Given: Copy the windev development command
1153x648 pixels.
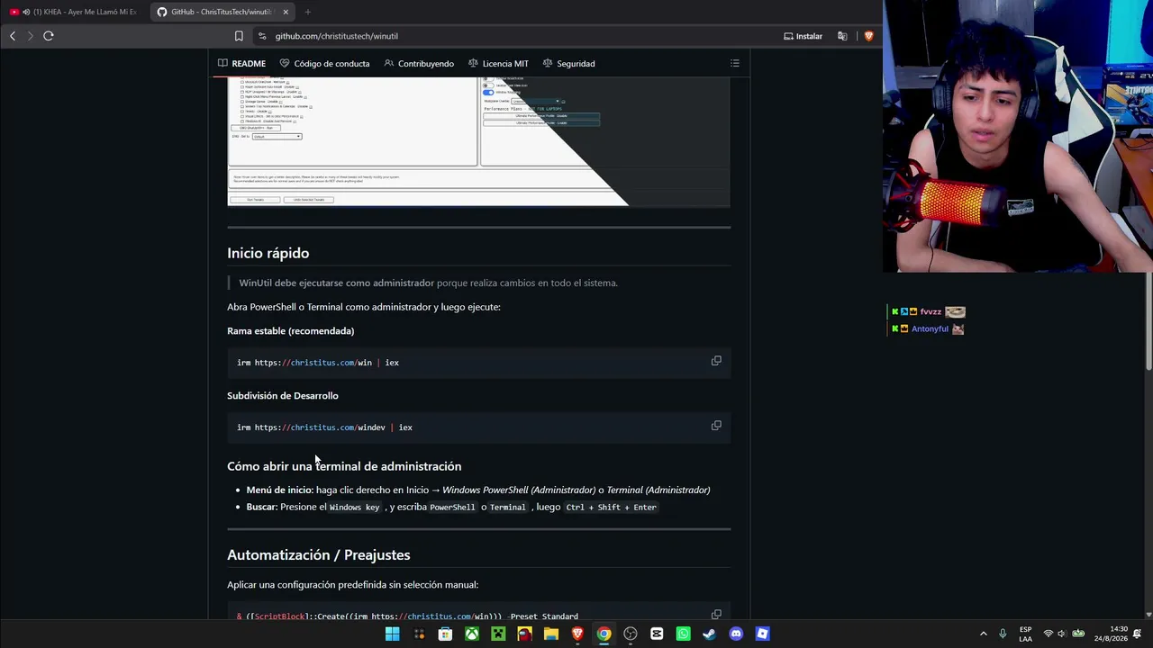Looking at the screenshot, I should (716, 426).
